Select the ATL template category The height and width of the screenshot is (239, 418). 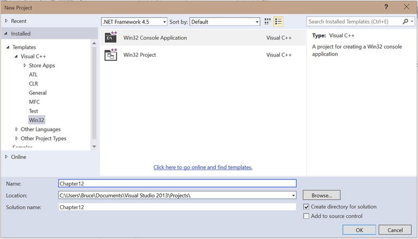click(x=33, y=75)
